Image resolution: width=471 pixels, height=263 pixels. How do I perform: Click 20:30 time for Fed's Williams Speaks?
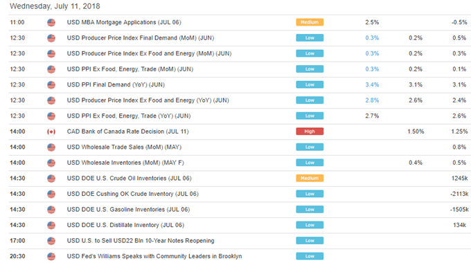point(17,256)
